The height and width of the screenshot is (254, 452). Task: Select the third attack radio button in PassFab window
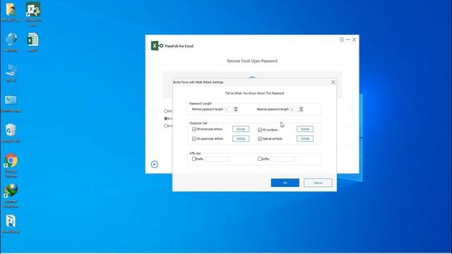pos(166,126)
